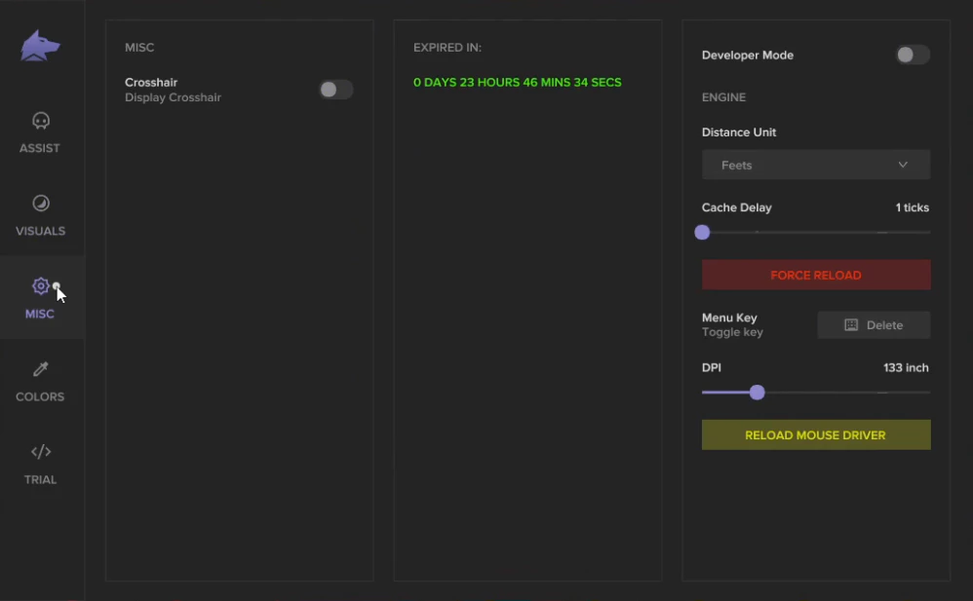973x601 pixels.
Task: Select the Visuals circular icon
Action: point(40,204)
